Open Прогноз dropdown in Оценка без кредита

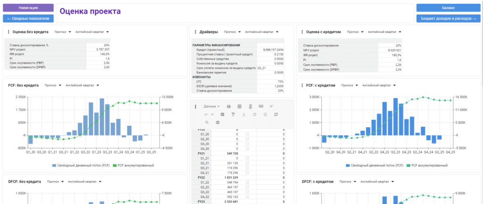(62, 32)
